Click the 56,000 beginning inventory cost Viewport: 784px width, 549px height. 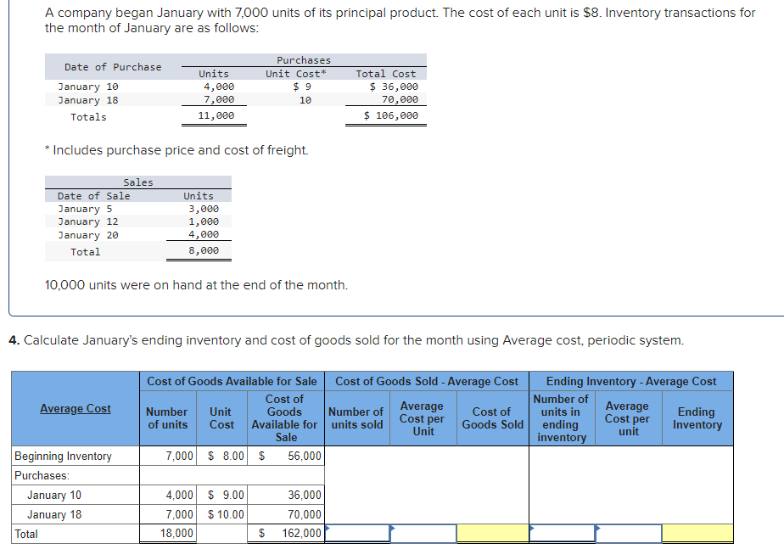tap(305, 456)
